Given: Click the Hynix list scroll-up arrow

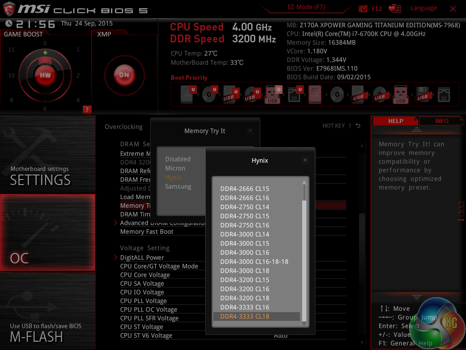Looking at the screenshot, I should [304, 182].
